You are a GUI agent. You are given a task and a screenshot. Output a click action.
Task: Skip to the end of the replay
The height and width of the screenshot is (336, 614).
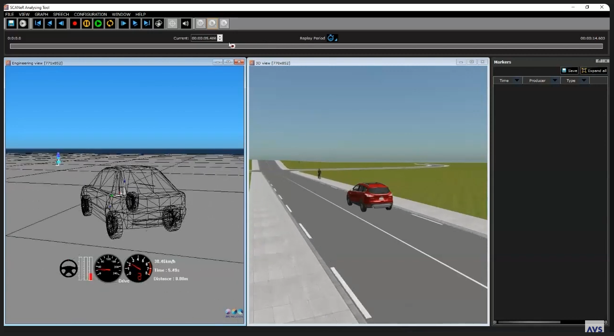pos(147,23)
